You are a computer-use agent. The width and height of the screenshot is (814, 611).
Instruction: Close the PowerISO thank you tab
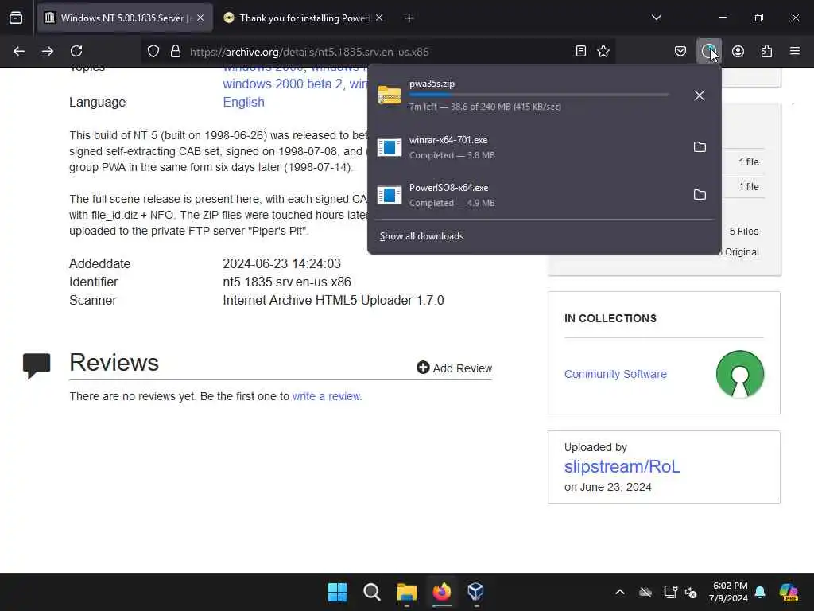point(379,18)
